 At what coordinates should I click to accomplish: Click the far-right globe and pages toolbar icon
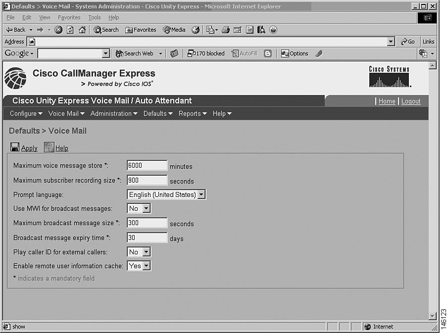pyautogui.click(x=423, y=53)
